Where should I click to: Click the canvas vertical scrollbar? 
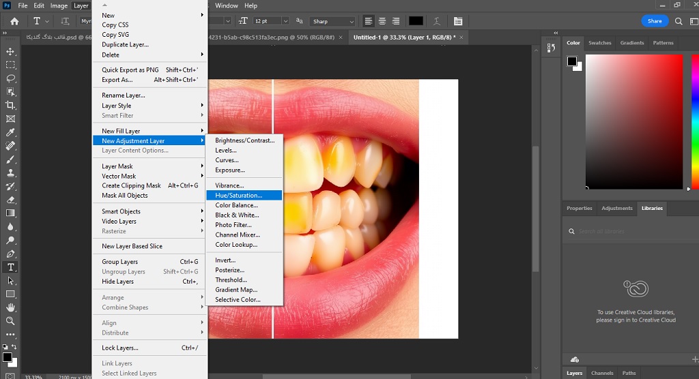pos(536,209)
